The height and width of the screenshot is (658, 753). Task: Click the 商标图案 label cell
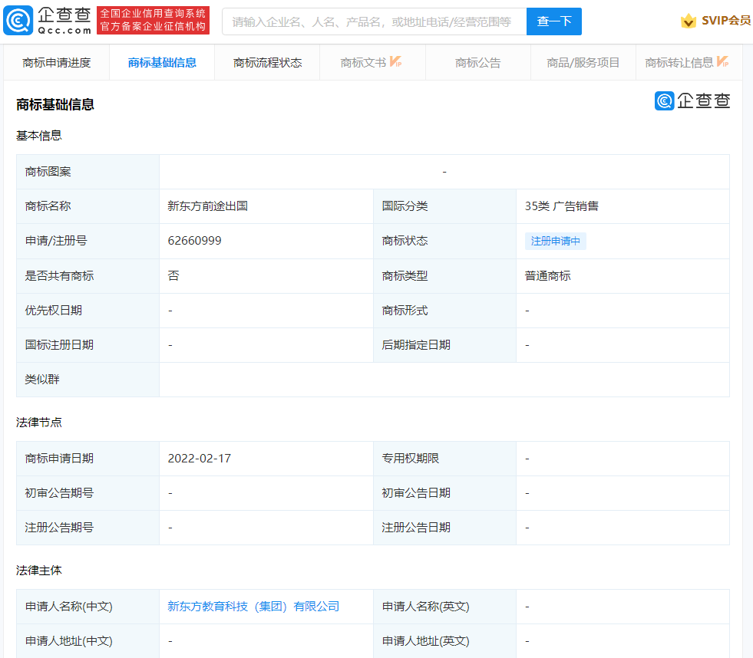(88, 172)
